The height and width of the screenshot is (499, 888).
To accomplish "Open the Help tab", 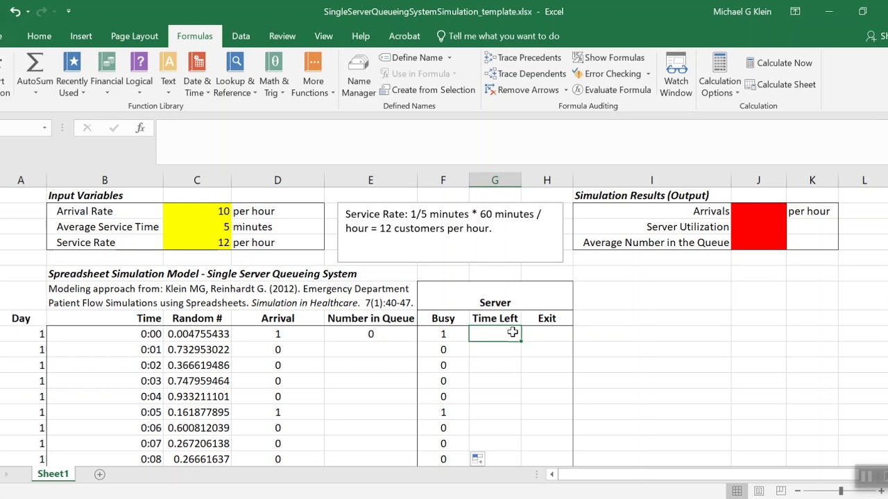I will [361, 36].
